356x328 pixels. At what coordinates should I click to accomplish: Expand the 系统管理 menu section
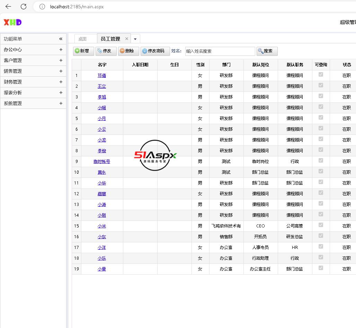point(61,103)
